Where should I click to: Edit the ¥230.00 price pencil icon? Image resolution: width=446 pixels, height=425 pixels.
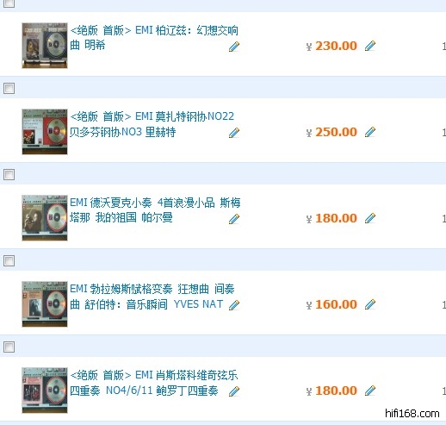[x=370, y=46]
